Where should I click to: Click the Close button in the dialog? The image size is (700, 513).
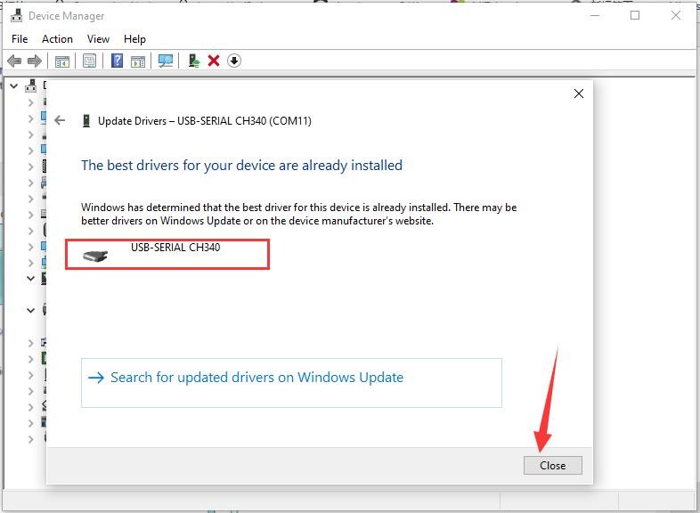click(553, 465)
